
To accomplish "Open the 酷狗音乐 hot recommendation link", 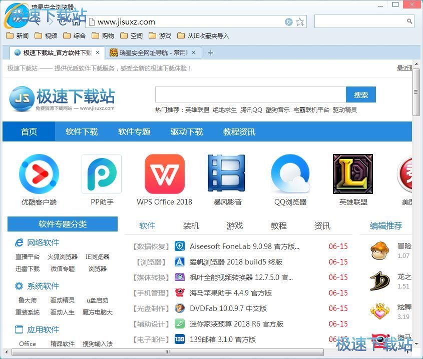I will click(278, 110).
